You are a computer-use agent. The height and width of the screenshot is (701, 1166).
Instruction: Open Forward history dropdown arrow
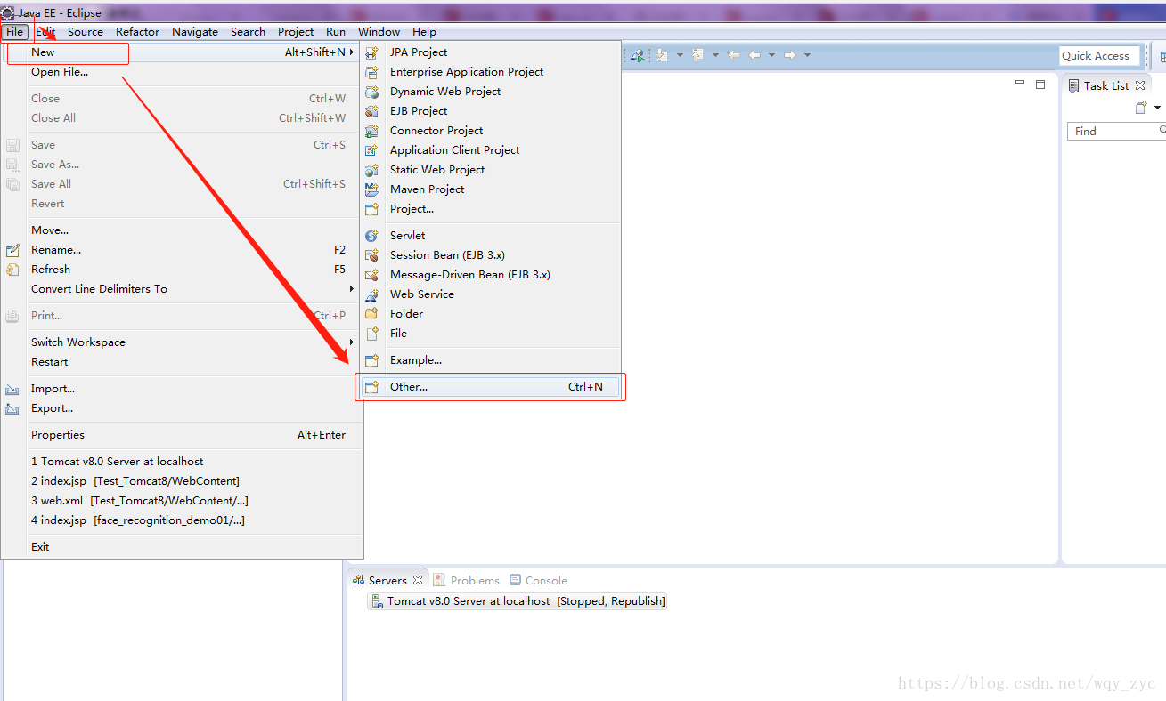pos(807,55)
